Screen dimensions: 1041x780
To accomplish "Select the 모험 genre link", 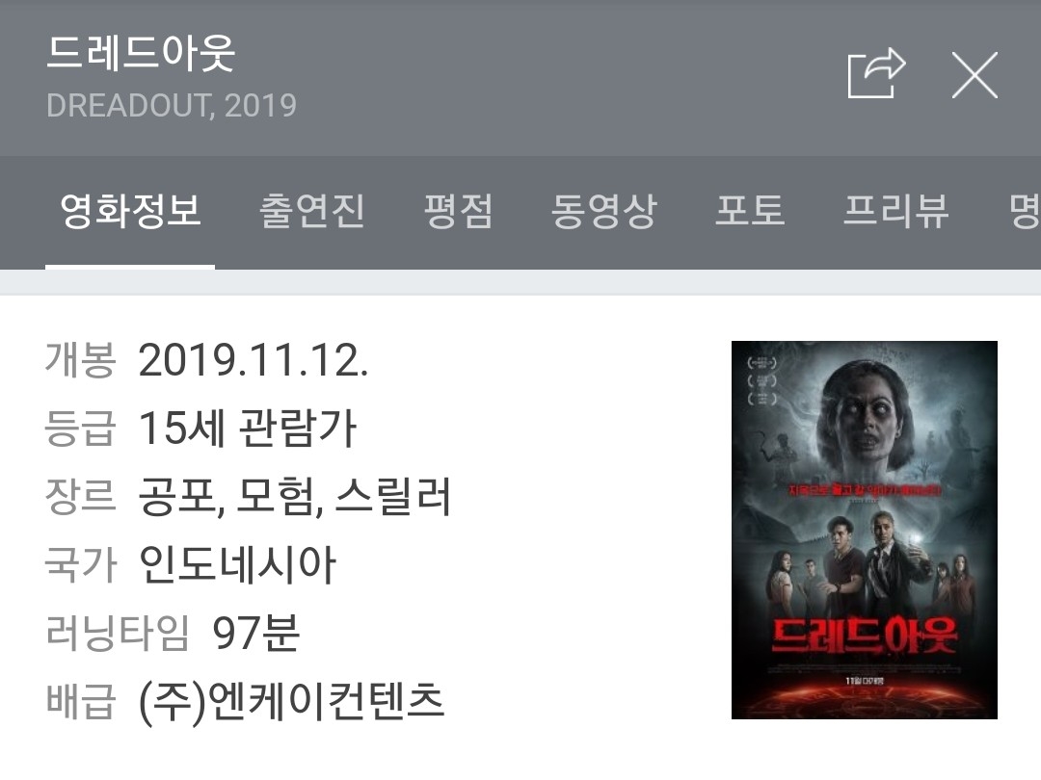I will click(x=277, y=496).
